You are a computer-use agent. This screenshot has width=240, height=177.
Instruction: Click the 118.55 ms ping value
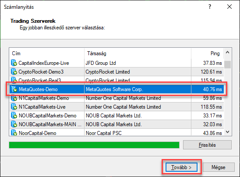coord(211,107)
